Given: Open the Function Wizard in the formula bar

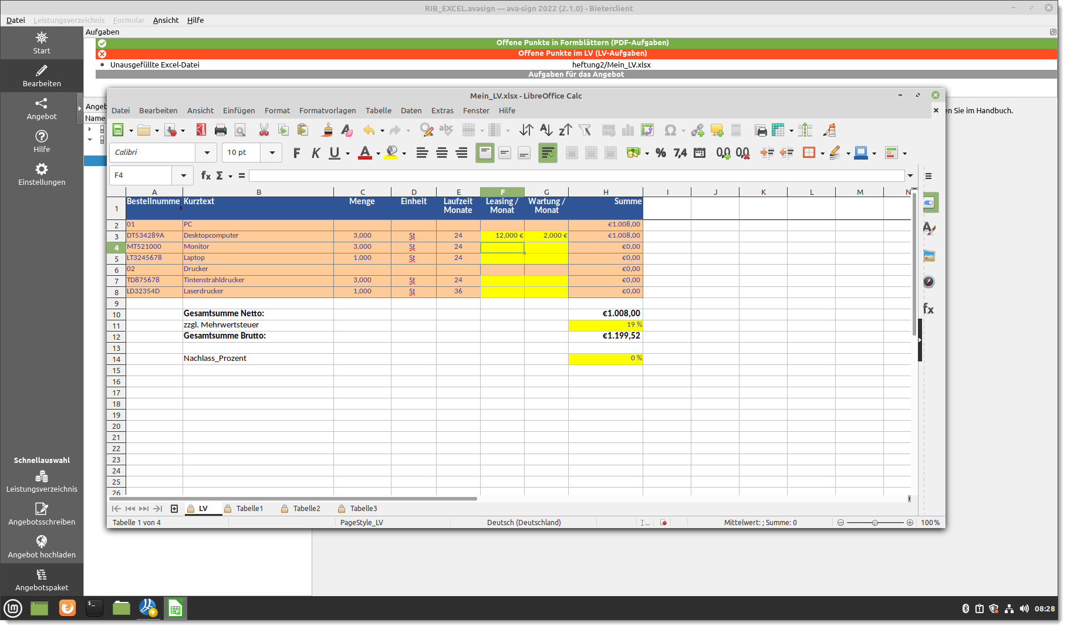Looking at the screenshot, I should [x=205, y=175].
